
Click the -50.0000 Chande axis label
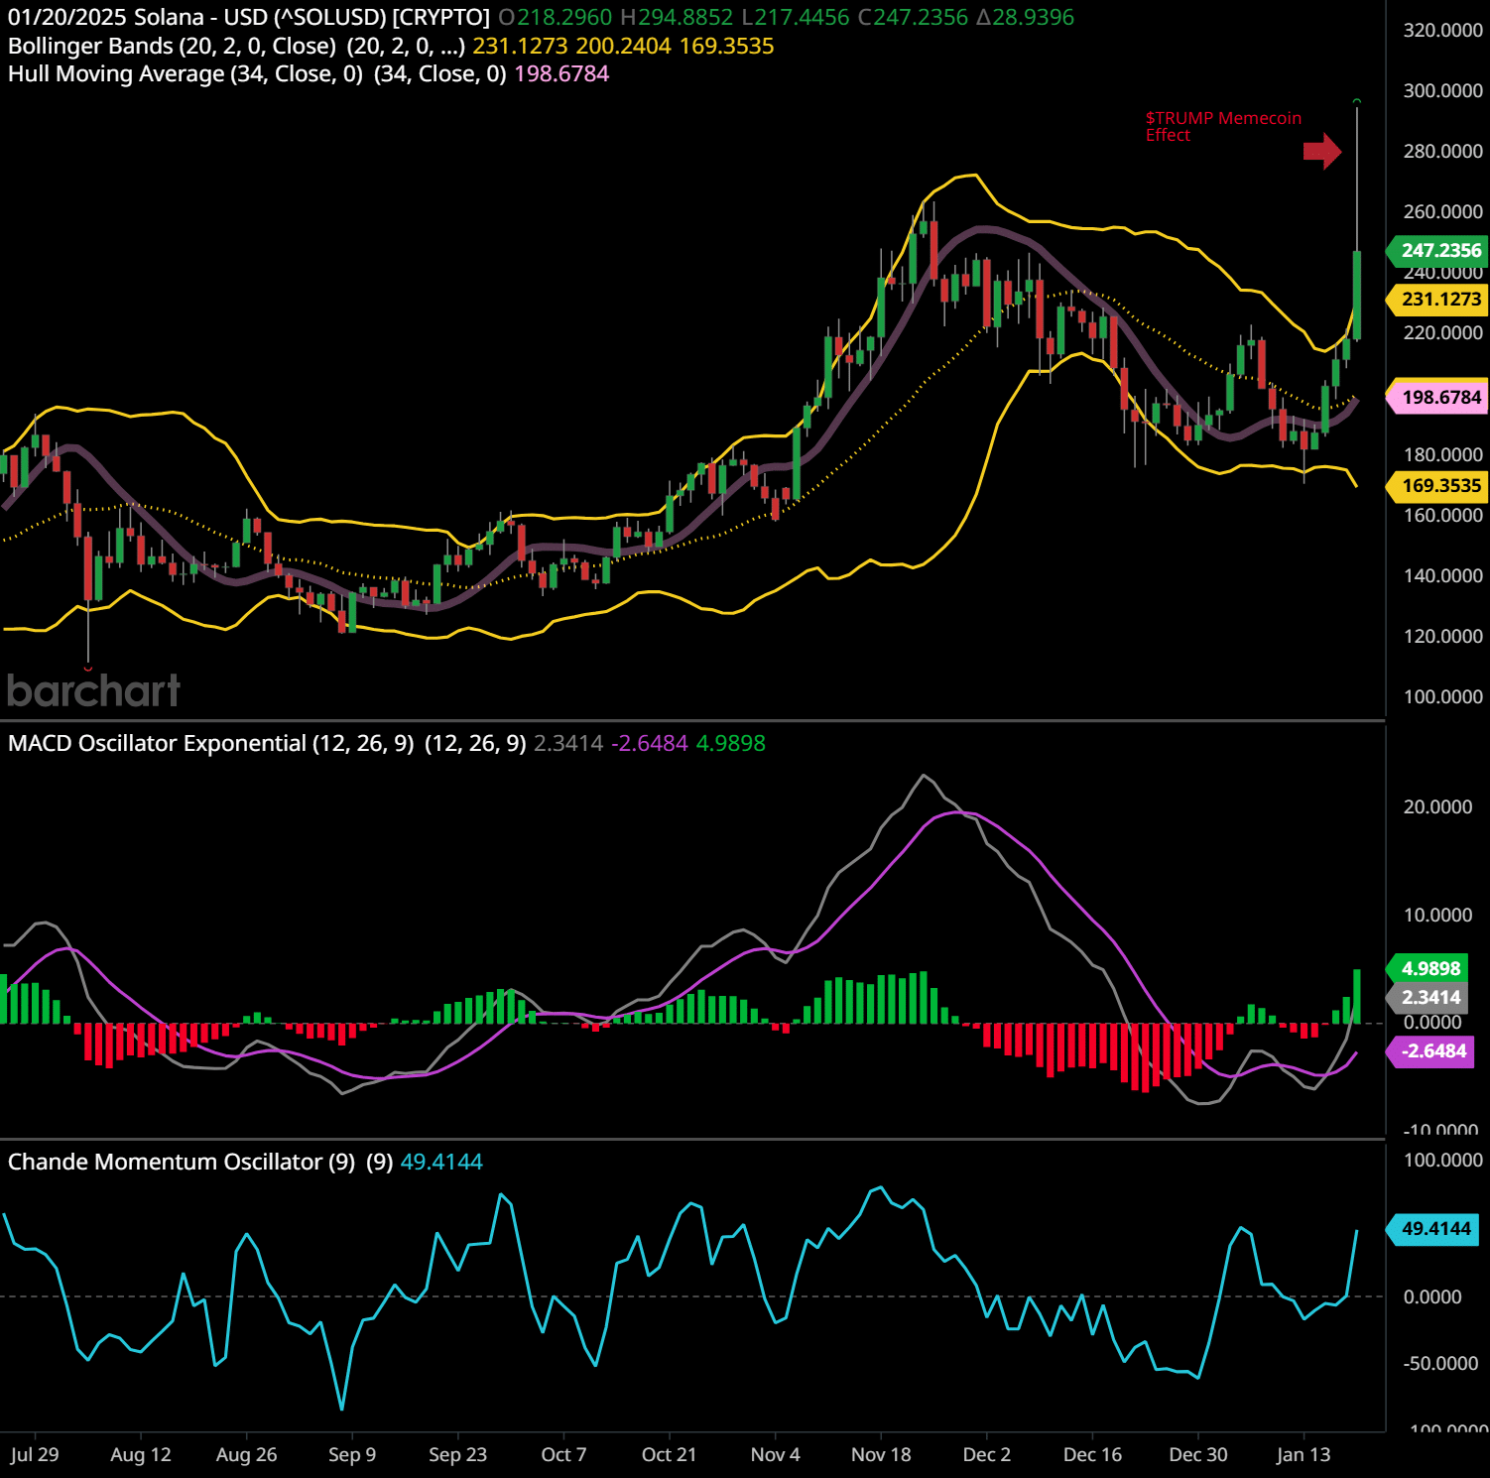[x=1441, y=1363]
